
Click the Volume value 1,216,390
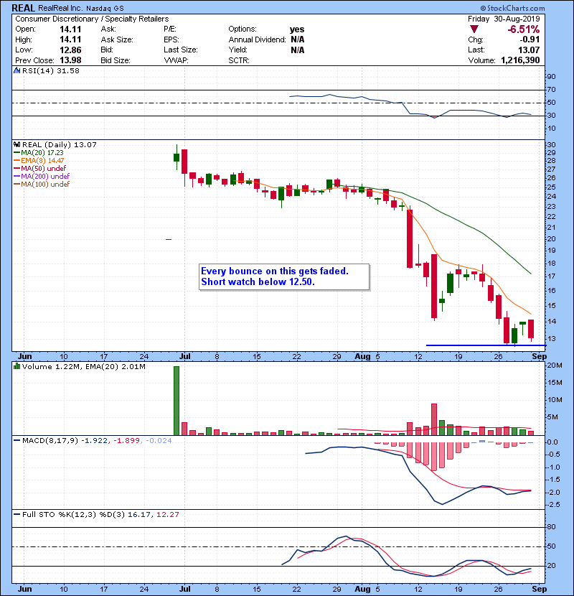[x=520, y=60]
